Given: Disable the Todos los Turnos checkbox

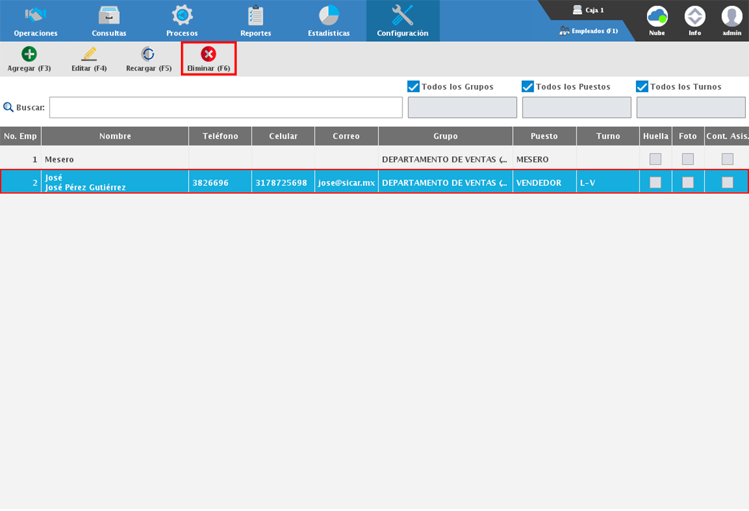Looking at the screenshot, I should 642,87.
